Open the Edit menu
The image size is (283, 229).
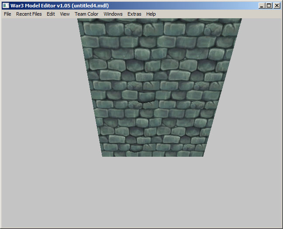point(51,14)
